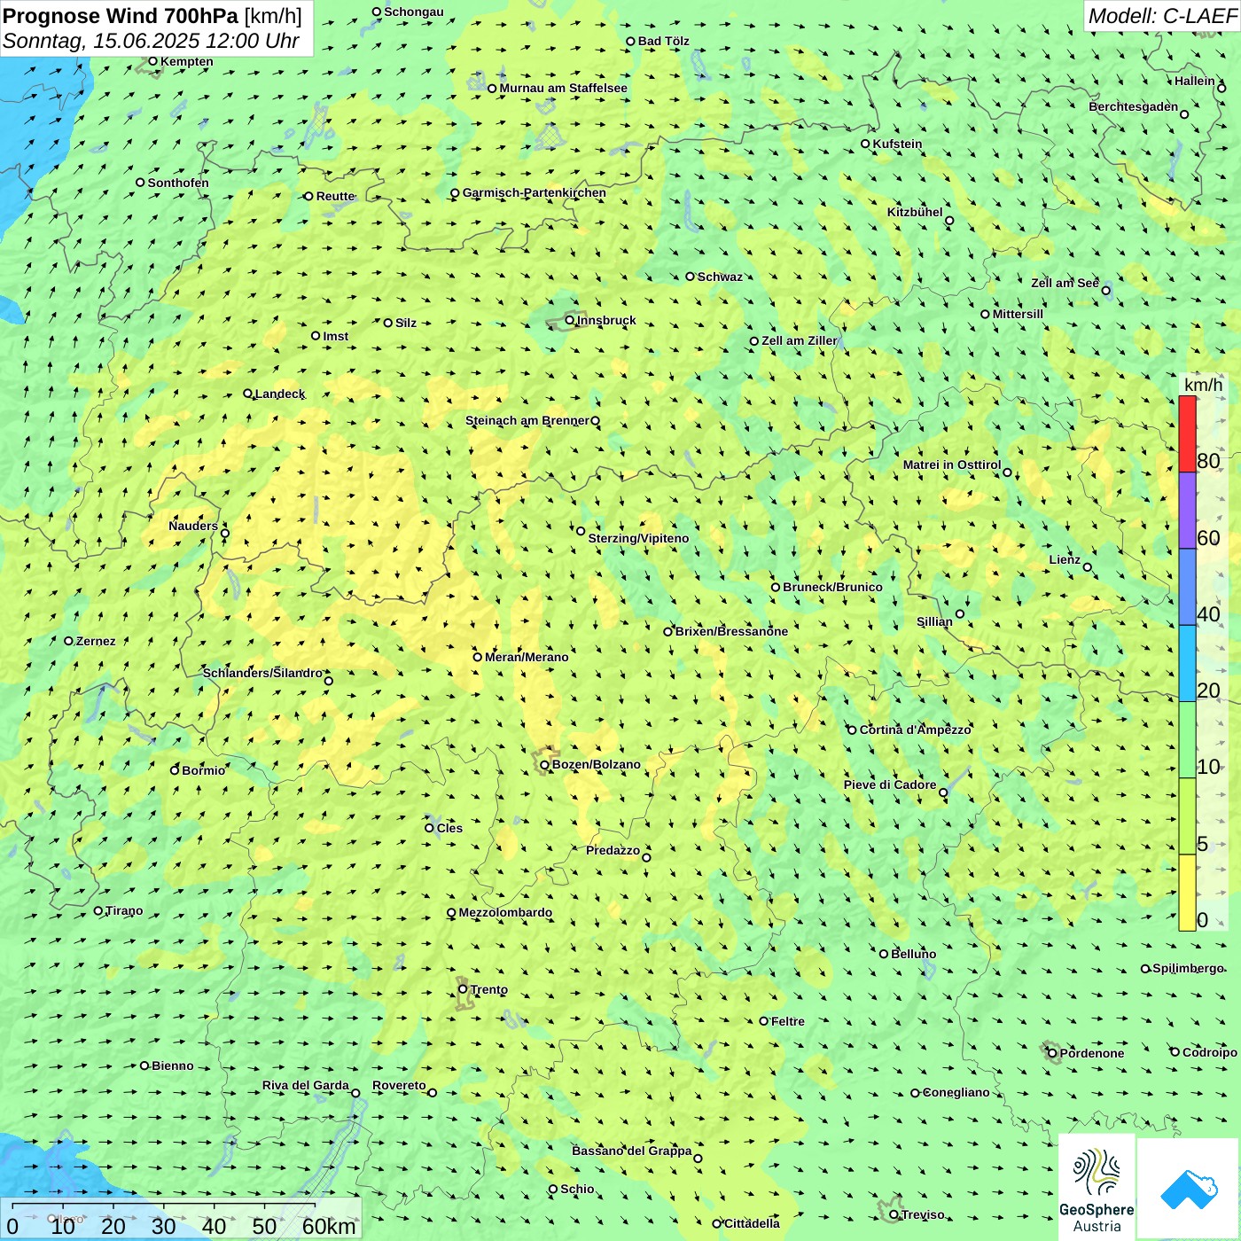Viewport: 1241px width, 1241px height.
Task: Click the 'Predazzo' label
Action: (613, 850)
